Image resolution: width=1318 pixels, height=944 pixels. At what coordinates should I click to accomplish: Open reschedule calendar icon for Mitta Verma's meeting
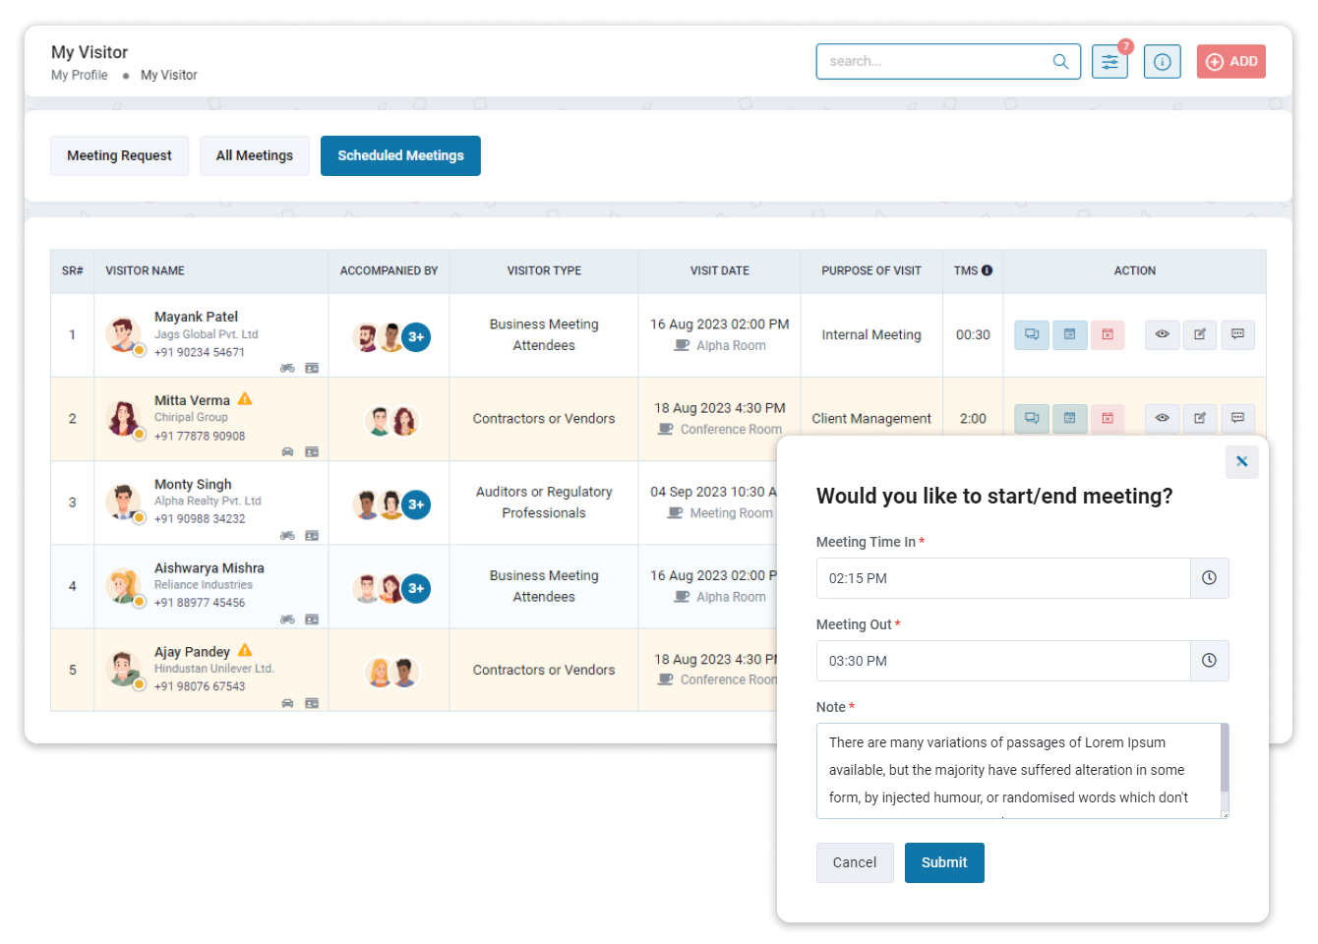1070,418
